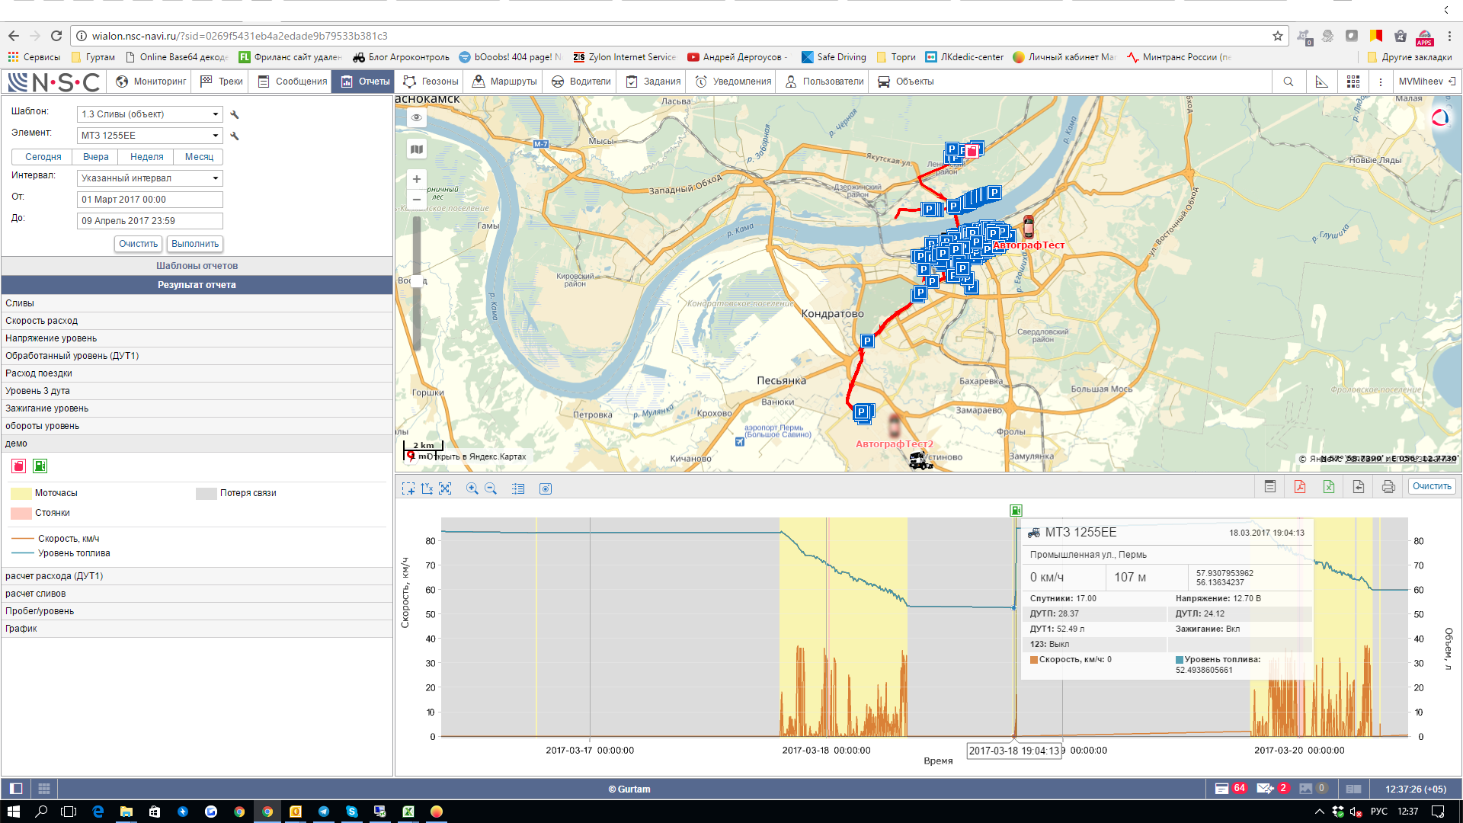Viewport: 1463px width, 823px height.
Task: Open Элемент unit dropdown
Action: 150,136
